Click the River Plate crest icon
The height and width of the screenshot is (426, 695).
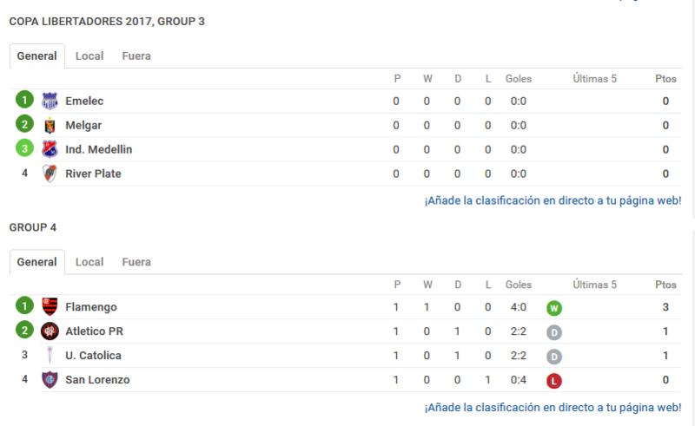coord(50,174)
